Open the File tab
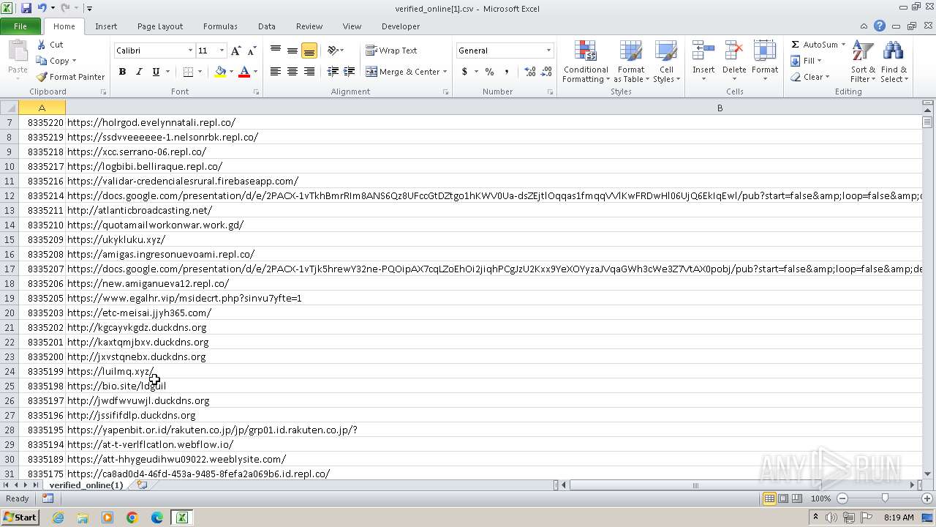Image resolution: width=936 pixels, height=527 pixels. pos(20,26)
